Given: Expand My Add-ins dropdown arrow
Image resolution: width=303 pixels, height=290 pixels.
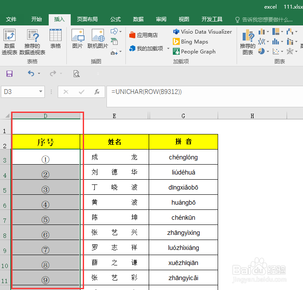Looking at the screenshot, I should click(x=168, y=49).
